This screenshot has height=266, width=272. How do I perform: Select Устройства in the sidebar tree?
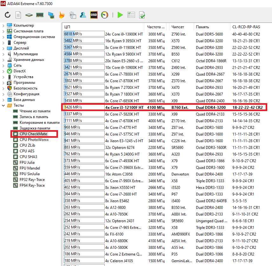[x=23, y=77]
